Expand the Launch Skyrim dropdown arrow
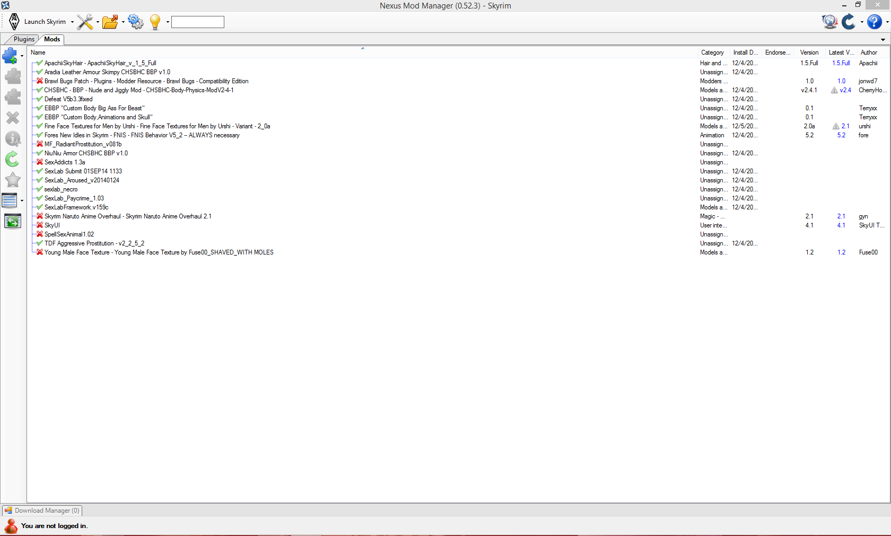 72,22
